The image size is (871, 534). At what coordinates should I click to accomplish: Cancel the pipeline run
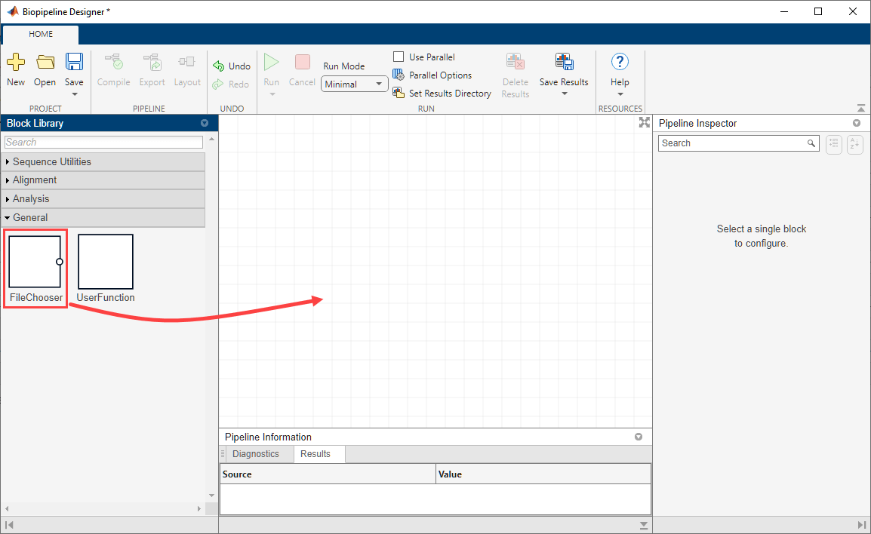pos(302,62)
